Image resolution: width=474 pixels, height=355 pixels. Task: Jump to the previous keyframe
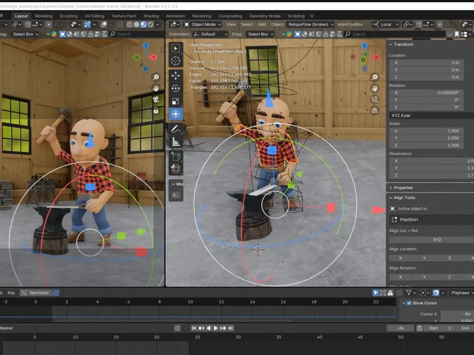pos(201,328)
